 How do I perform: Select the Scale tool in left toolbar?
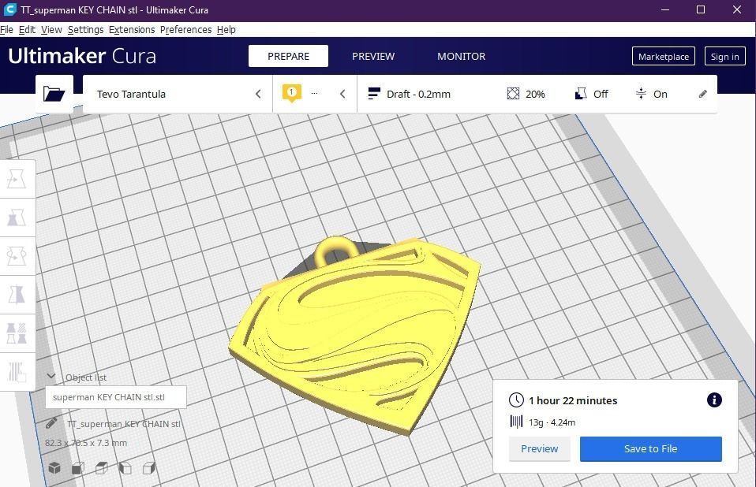tap(17, 217)
